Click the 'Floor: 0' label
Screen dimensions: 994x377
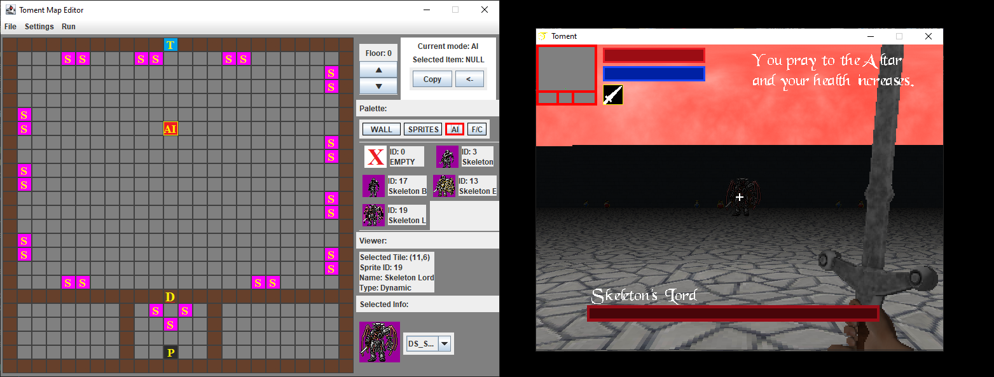point(378,53)
